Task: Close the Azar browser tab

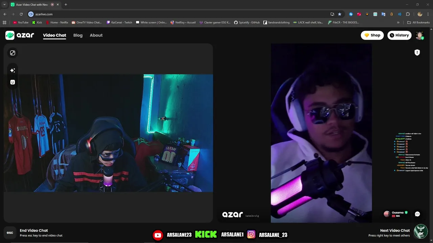Action: 58,5
